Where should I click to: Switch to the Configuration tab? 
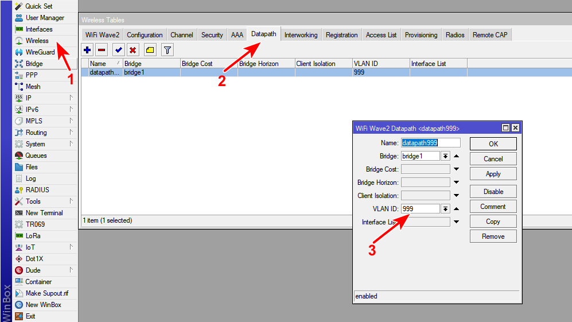(145, 35)
